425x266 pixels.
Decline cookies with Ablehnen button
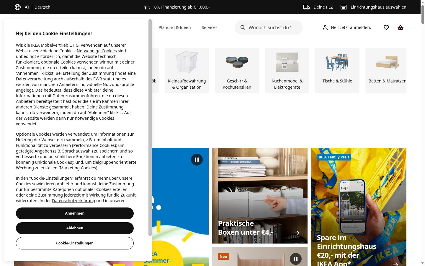[75, 228]
